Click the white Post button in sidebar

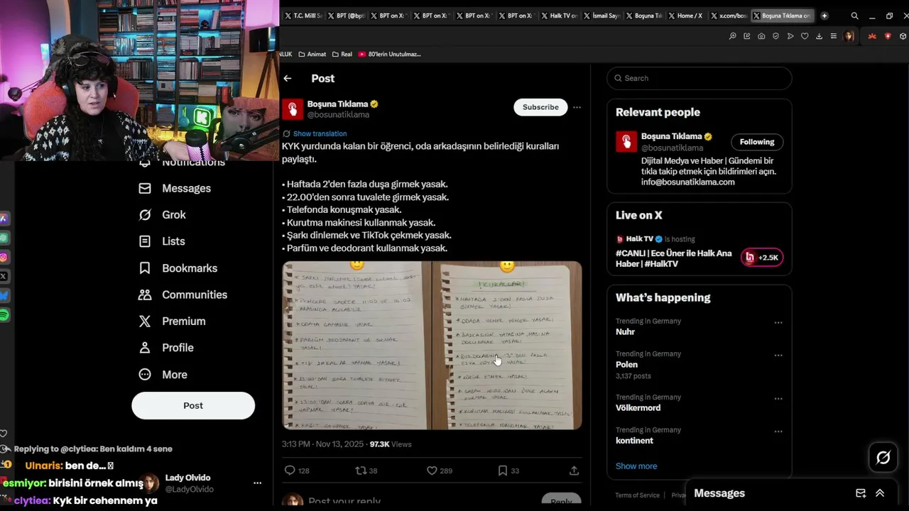tap(193, 405)
